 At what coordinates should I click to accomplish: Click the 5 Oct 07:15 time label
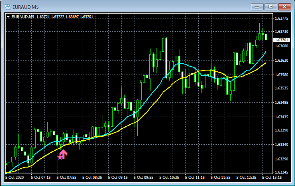coord(41,177)
